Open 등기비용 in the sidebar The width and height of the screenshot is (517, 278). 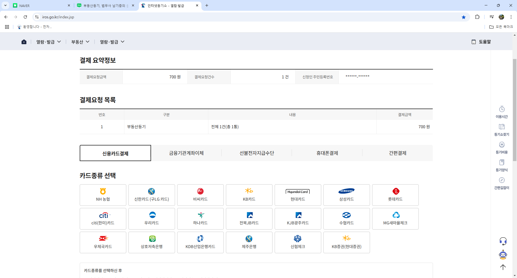pyautogui.click(x=502, y=148)
